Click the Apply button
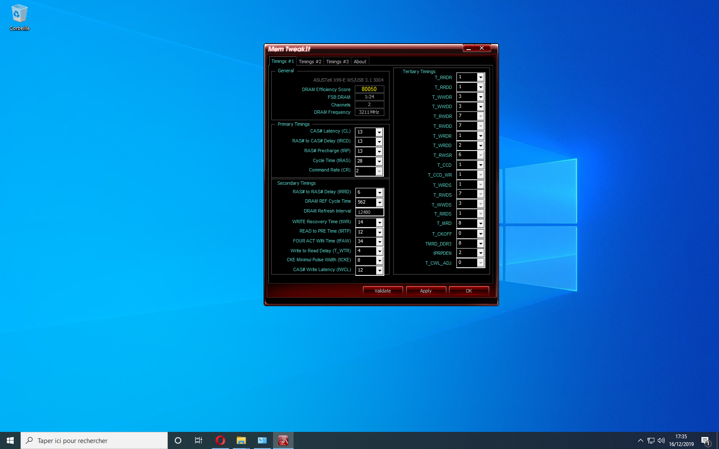Viewport: 719px width, 449px height. coord(426,291)
